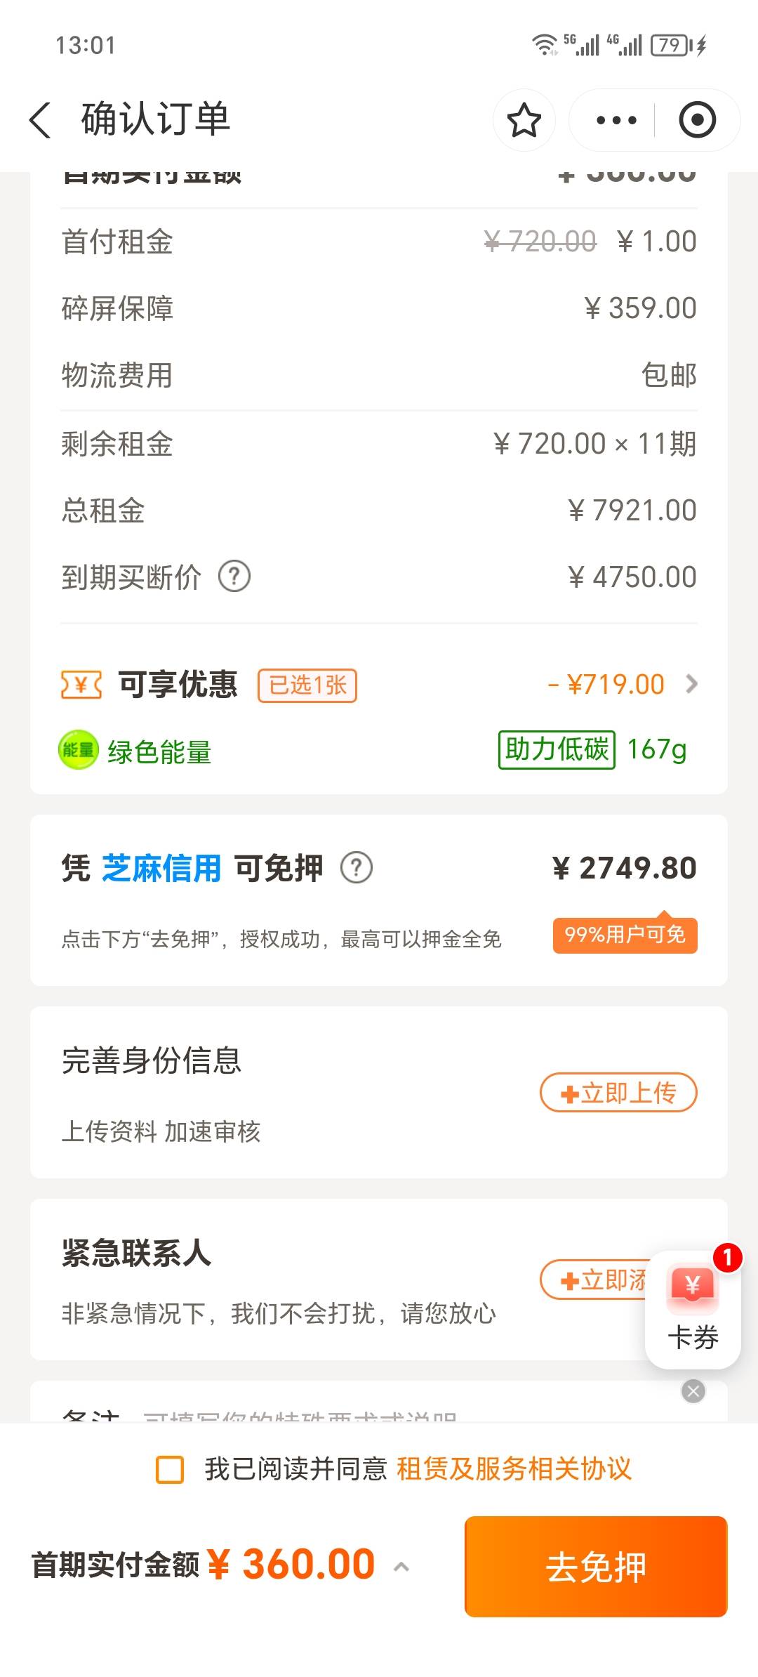Image resolution: width=758 pixels, height=1677 pixels.
Task: Tap the Sesame Credit blue link text
Action: pyautogui.click(x=161, y=868)
